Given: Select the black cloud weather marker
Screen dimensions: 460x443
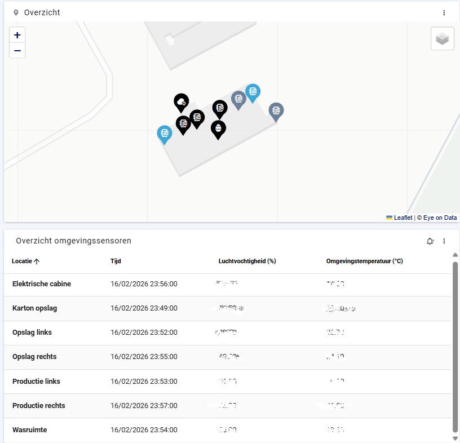Looking at the screenshot, I should coord(182,103).
